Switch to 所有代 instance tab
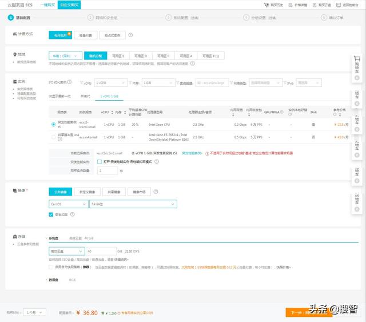The width and height of the screenshot is (366, 322). (x=85, y=96)
